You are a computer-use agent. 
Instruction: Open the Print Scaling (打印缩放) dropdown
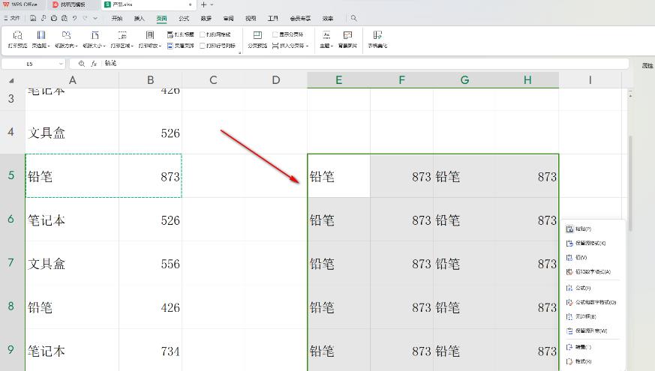click(x=150, y=40)
